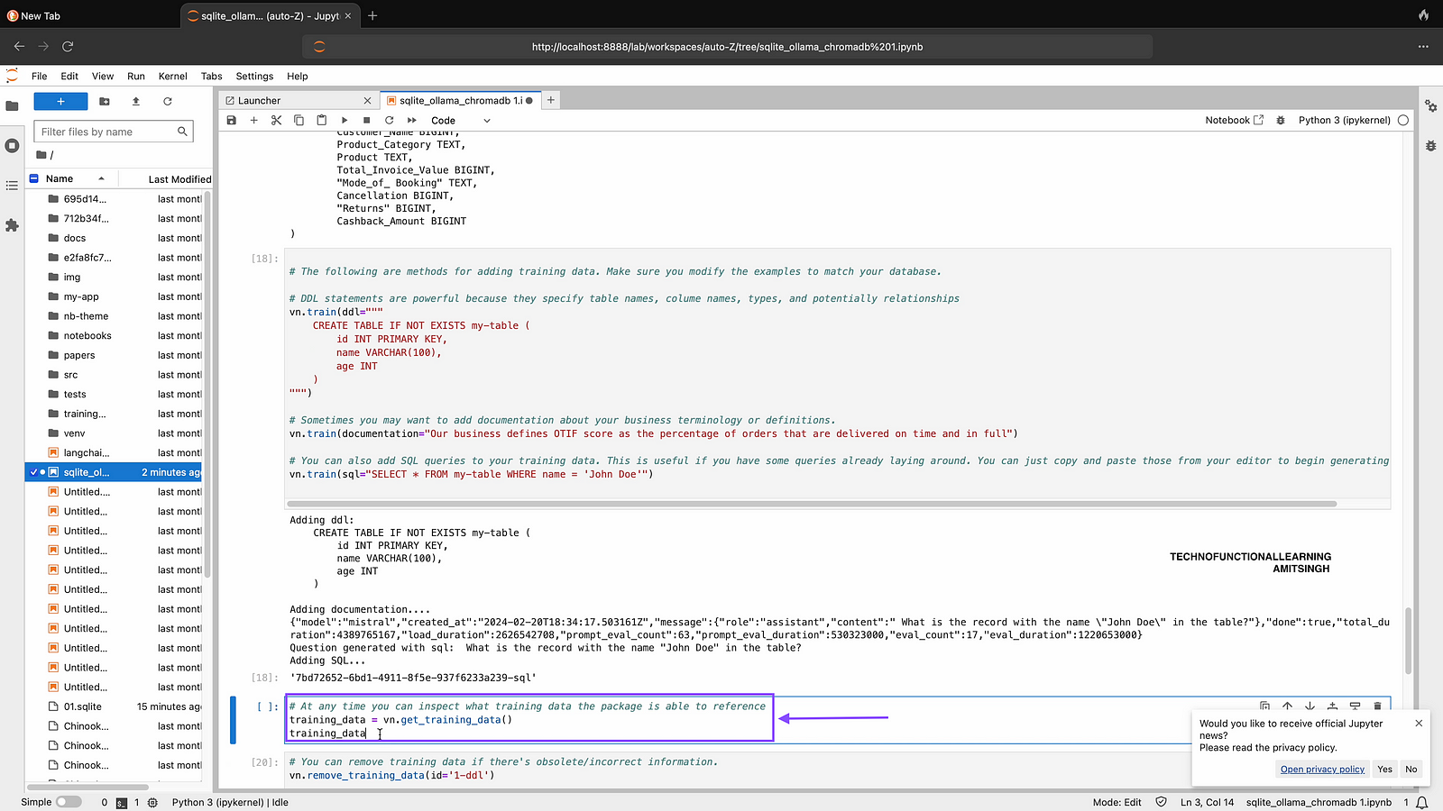Open the Python 3 (ipykernel) kernel selector
Image resolution: width=1443 pixels, height=811 pixels.
click(x=1344, y=120)
